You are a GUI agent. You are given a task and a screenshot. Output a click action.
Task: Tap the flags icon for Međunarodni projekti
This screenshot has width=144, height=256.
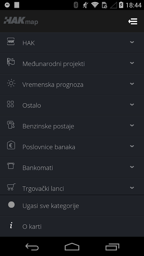[x=11, y=62]
